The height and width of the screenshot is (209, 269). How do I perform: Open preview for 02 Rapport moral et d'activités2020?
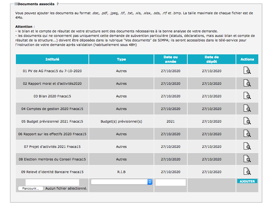(x=247, y=83)
